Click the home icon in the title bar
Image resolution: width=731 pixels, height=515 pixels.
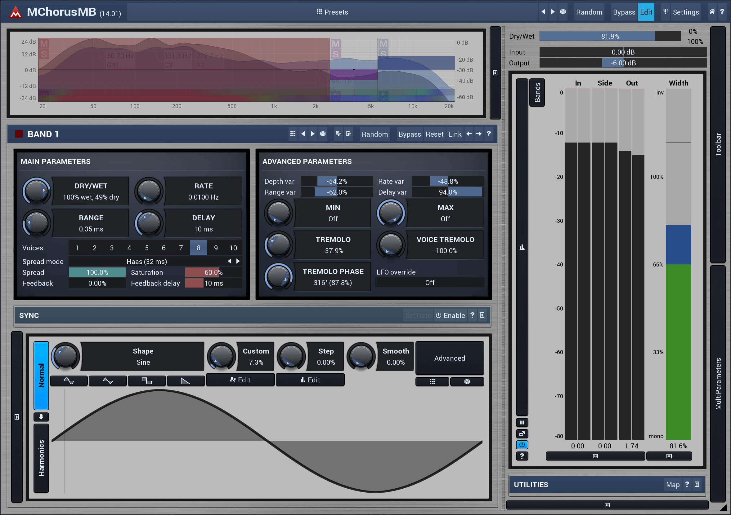712,12
